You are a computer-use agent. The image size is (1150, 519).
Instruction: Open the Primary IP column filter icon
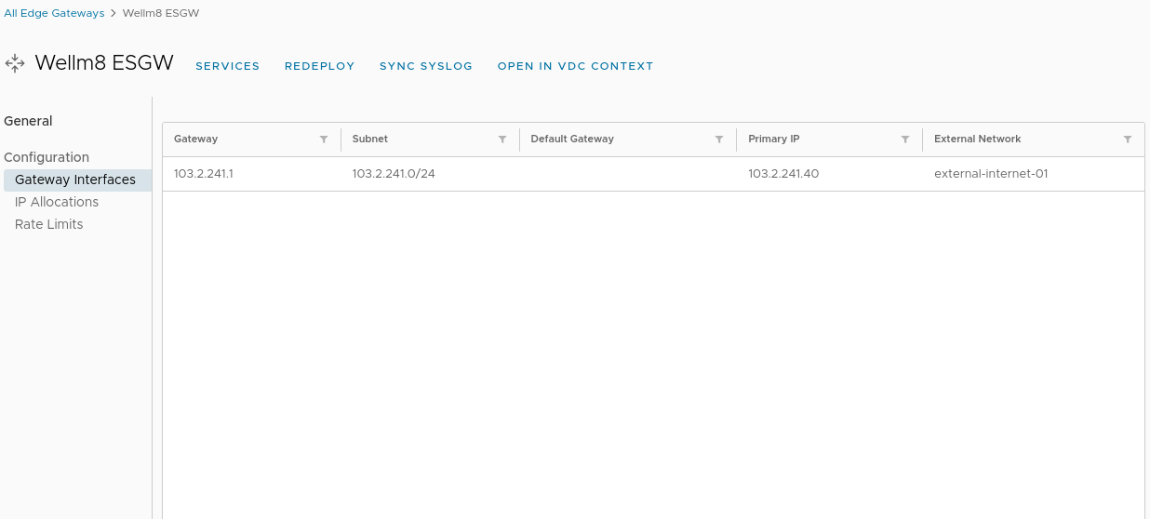[905, 140]
